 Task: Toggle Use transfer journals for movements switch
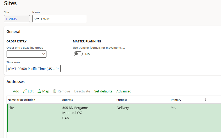point(78,54)
